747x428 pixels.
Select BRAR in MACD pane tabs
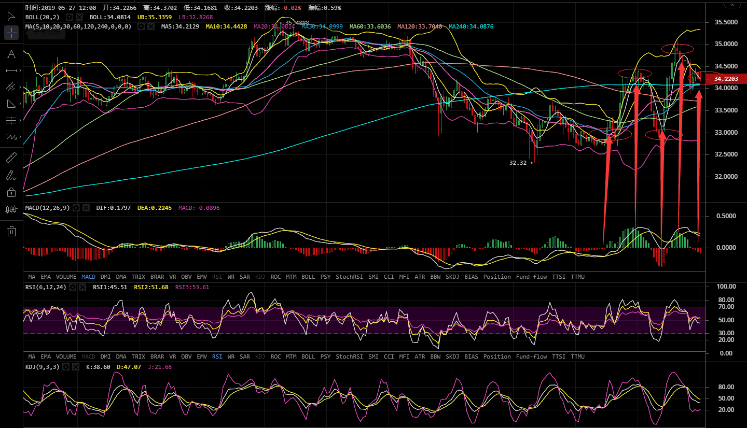pyautogui.click(x=157, y=277)
